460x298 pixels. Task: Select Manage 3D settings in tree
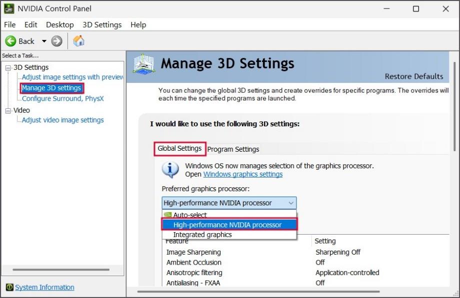pos(51,88)
